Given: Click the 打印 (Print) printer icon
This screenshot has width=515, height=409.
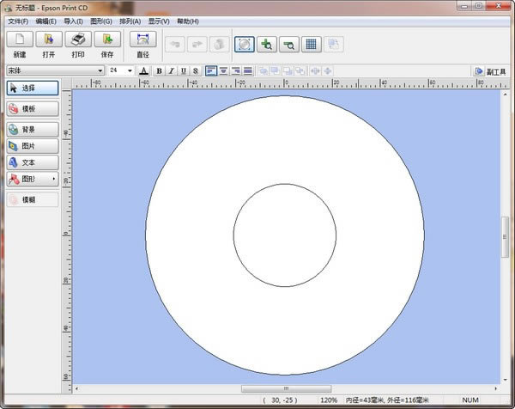Looking at the screenshot, I should tap(78, 40).
